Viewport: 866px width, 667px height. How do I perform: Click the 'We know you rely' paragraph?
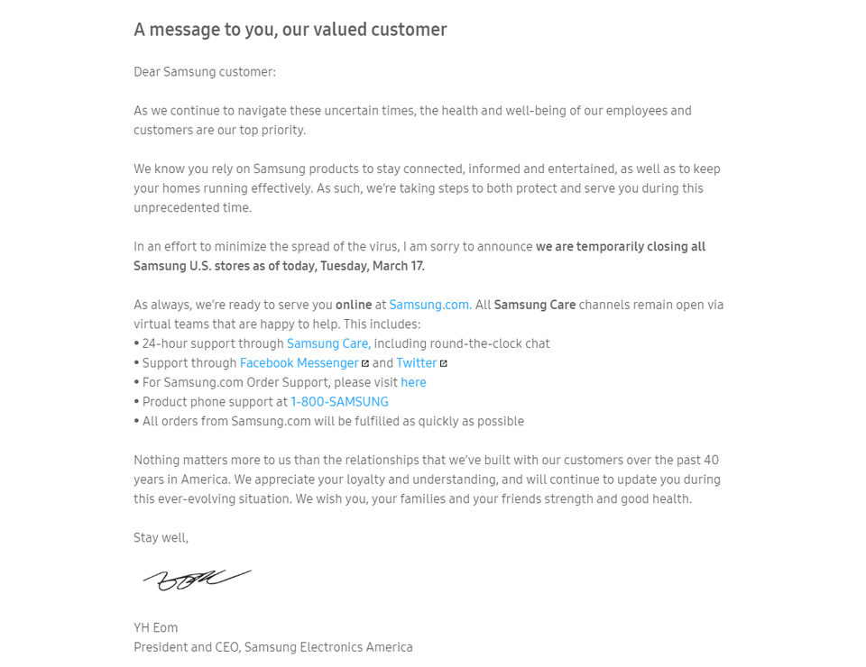pyautogui.click(x=427, y=188)
